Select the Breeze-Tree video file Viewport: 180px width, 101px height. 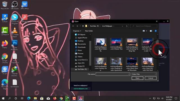point(116,44)
